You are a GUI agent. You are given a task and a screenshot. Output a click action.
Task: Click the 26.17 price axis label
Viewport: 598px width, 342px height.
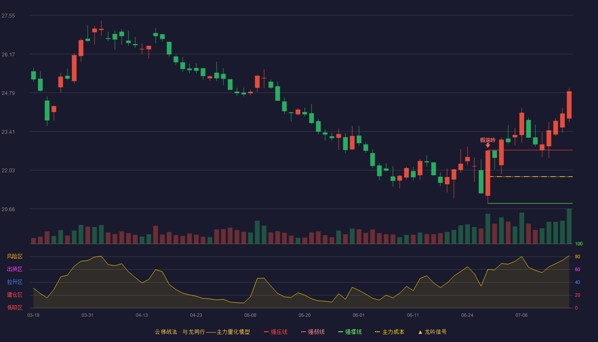[x=8, y=55]
